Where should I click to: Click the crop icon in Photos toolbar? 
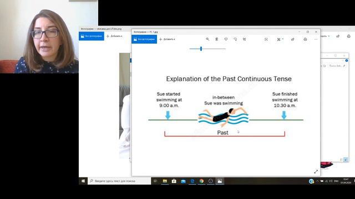coord(244,39)
